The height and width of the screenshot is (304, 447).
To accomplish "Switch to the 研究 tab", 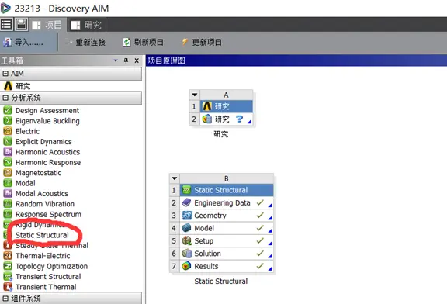I will click(87, 25).
